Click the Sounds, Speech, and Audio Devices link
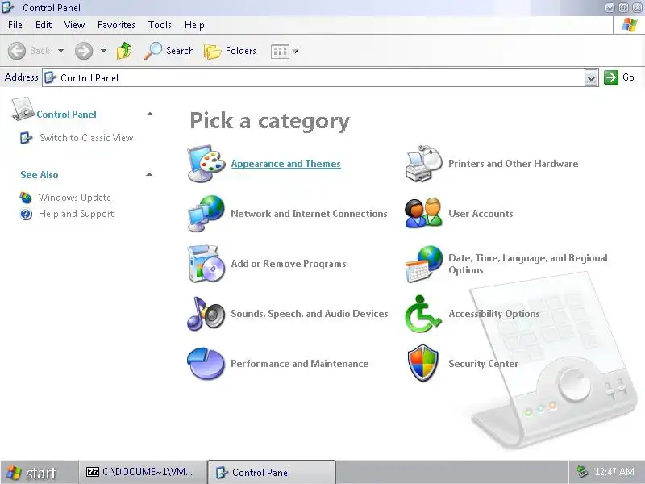This screenshot has height=484, width=645. (310, 314)
